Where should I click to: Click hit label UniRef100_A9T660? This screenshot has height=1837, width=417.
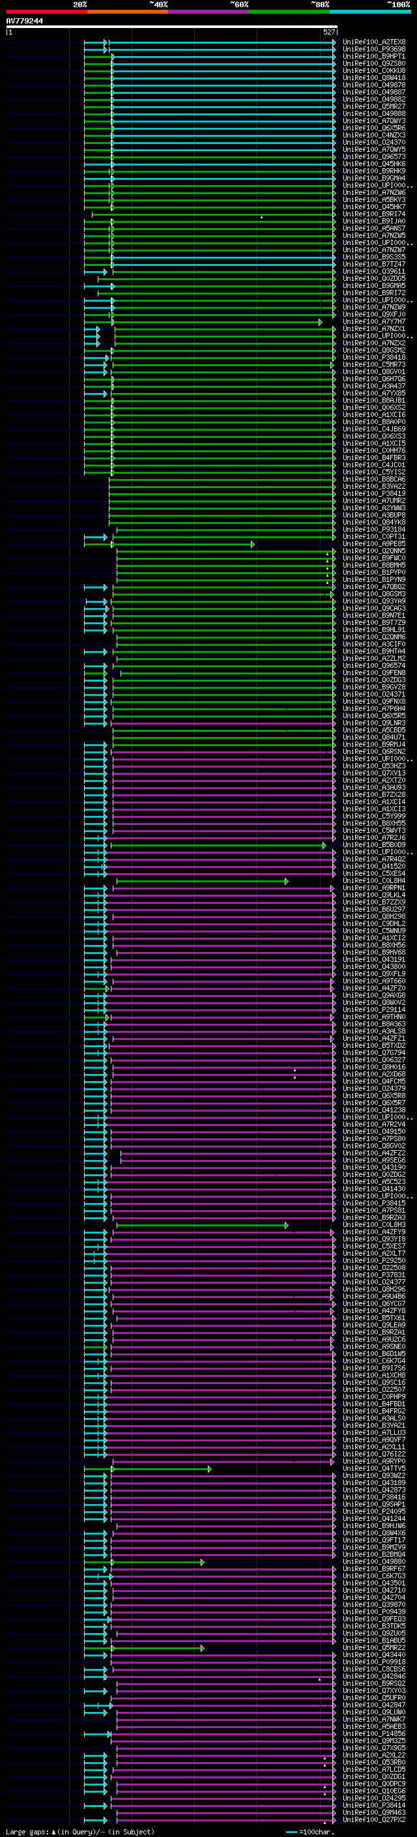point(373,981)
